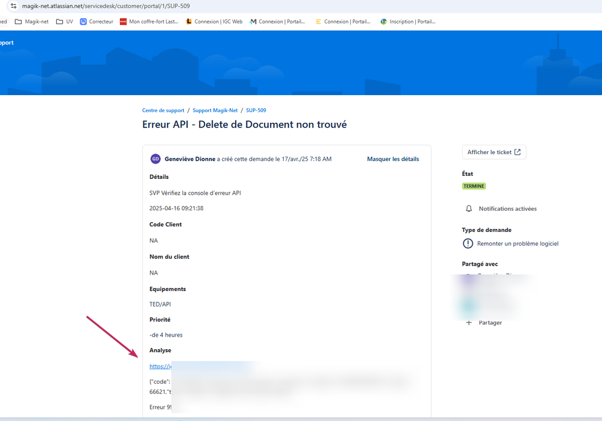Open Mon coffre-fort LastPass bookmark
Screen dimensions: 602x421
tap(149, 22)
